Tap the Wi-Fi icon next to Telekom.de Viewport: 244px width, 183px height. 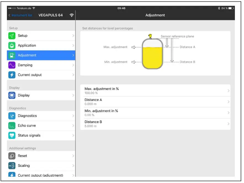(x=34, y=8)
